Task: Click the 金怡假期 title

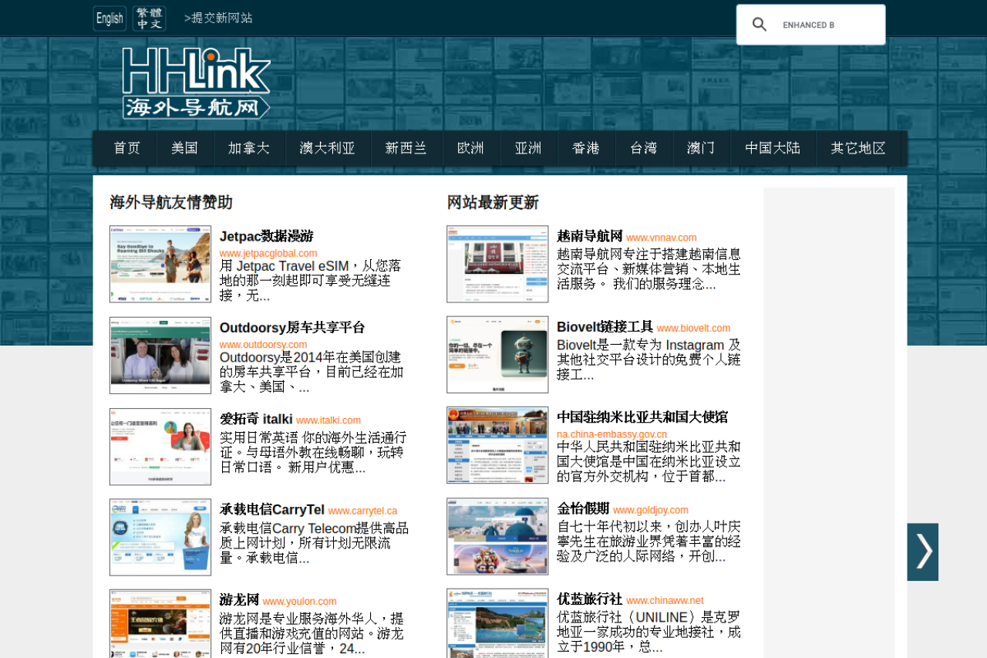Action: 583,508
